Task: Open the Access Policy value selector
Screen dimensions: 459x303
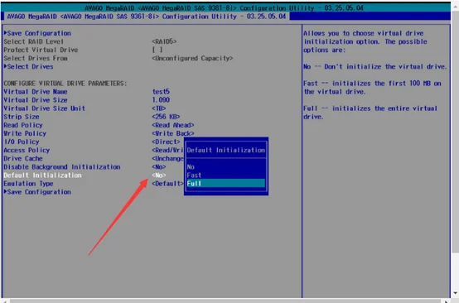Action: [167, 150]
